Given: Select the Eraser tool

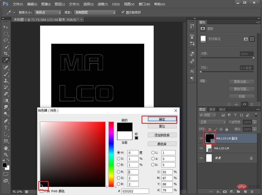Looking at the screenshot, I should click(6, 94).
